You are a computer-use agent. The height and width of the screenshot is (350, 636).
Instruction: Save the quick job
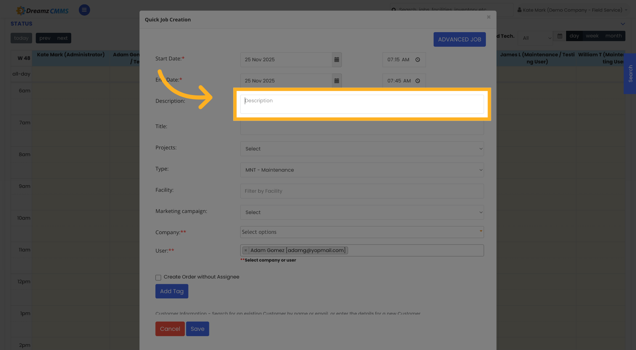(197, 328)
